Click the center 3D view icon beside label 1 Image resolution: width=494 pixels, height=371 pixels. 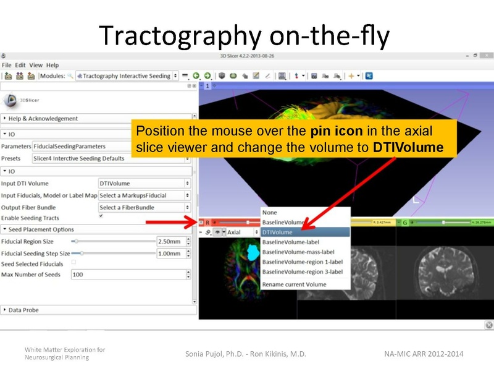[214, 85]
